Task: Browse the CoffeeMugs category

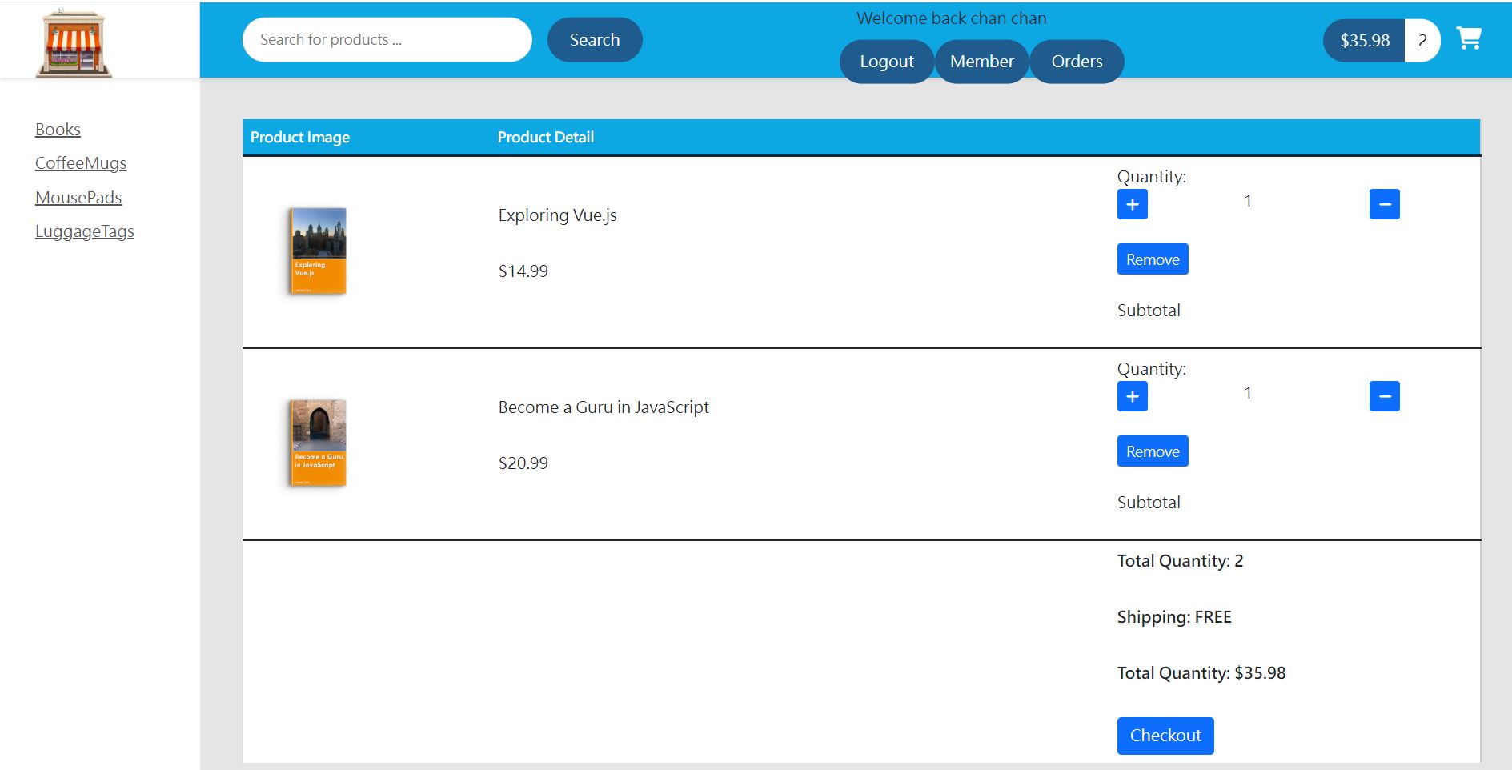Action: pyautogui.click(x=80, y=163)
